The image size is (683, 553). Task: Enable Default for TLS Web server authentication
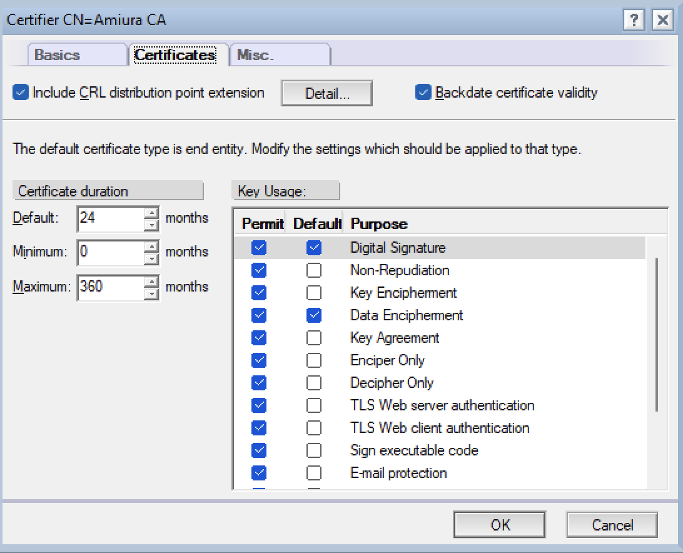[x=313, y=405]
